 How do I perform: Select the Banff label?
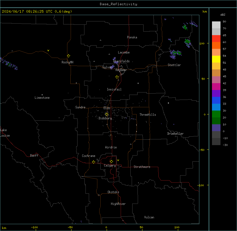(34, 156)
